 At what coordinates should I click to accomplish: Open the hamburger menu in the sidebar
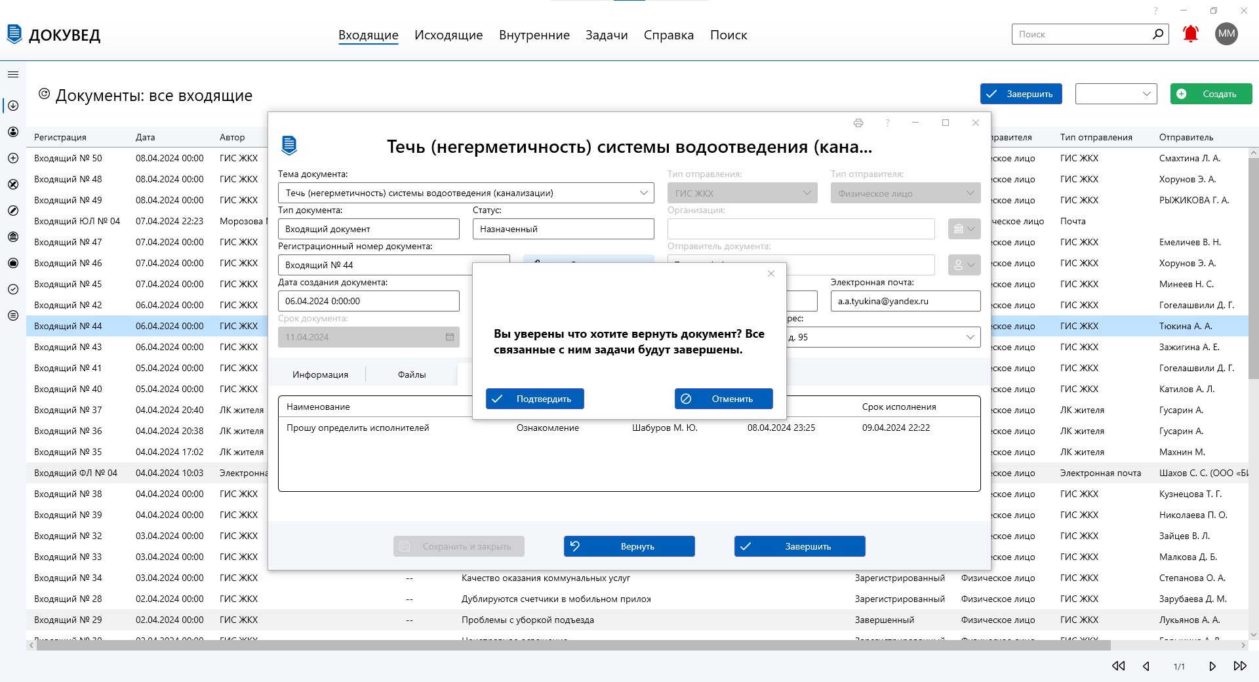13,74
